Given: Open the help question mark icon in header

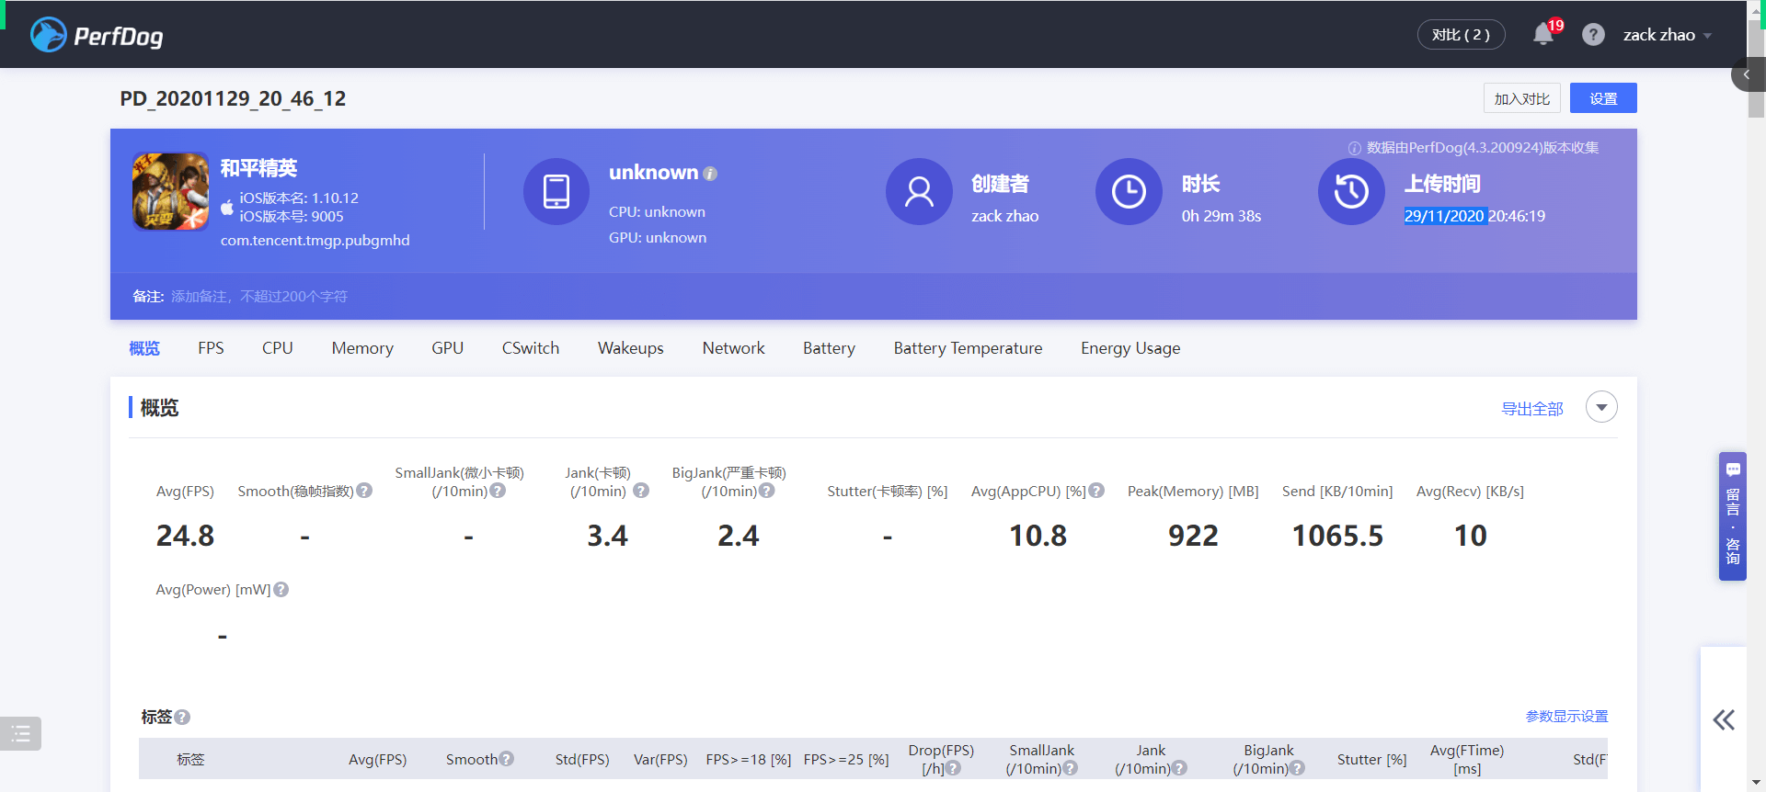Looking at the screenshot, I should 1593,35.
